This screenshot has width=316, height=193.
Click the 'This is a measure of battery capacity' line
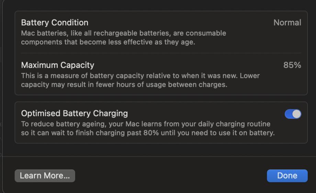140,76
